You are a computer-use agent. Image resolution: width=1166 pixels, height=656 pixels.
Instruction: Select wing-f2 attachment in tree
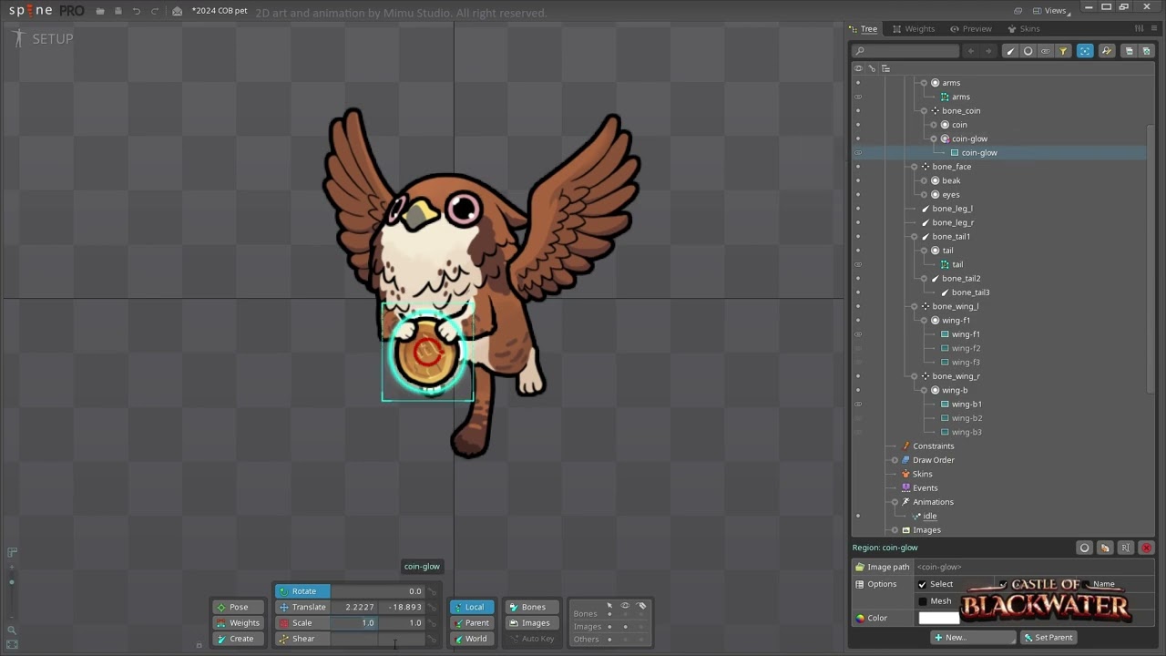tap(966, 348)
